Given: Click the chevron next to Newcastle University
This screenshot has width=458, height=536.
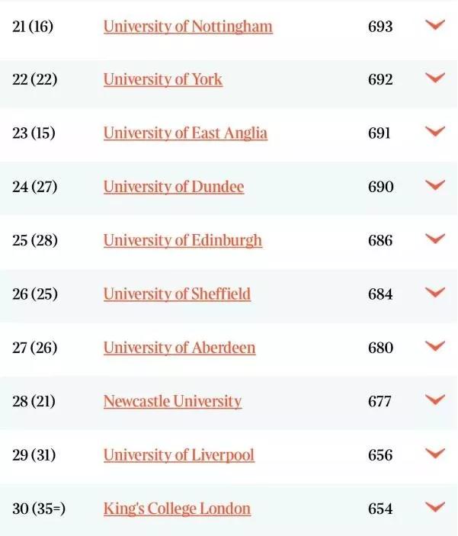Looking at the screenshot, I should point(434,400).
